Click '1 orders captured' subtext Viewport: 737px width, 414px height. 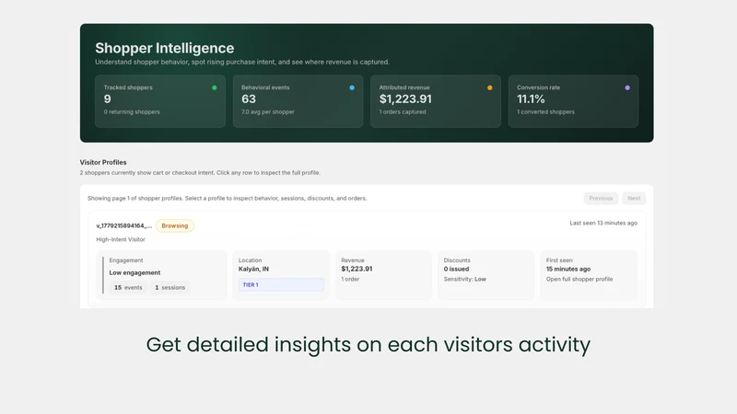[403, 111]
